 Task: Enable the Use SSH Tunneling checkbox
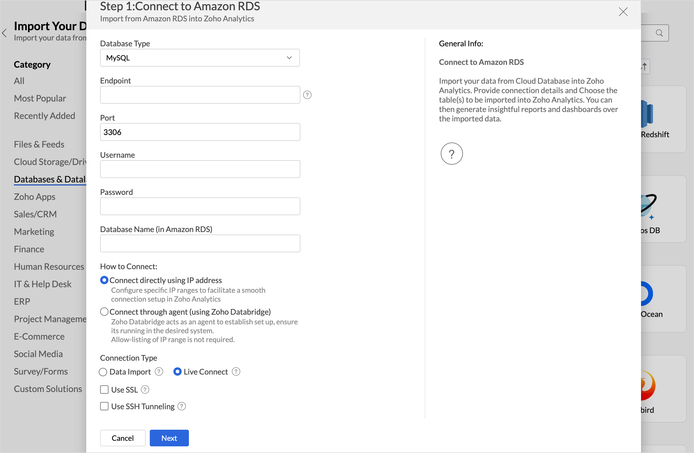pos(104,406)
